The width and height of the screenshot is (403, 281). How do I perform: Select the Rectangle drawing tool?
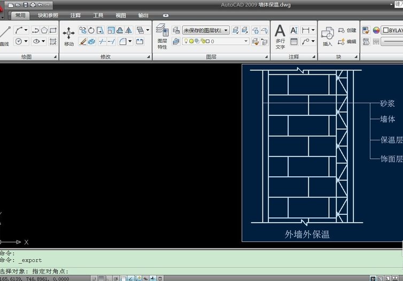click(53, 30)
